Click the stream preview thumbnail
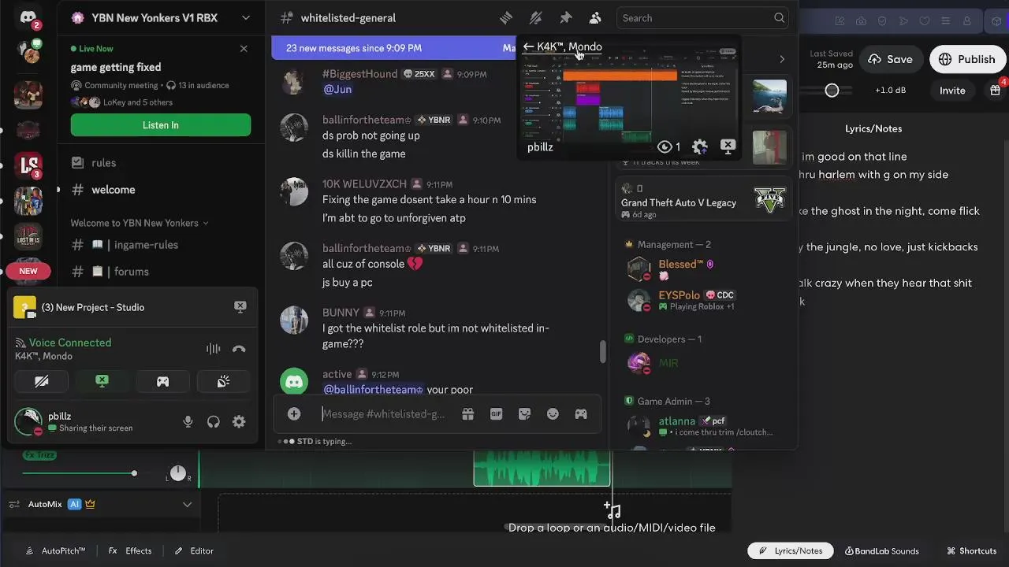 pos(628,97)
